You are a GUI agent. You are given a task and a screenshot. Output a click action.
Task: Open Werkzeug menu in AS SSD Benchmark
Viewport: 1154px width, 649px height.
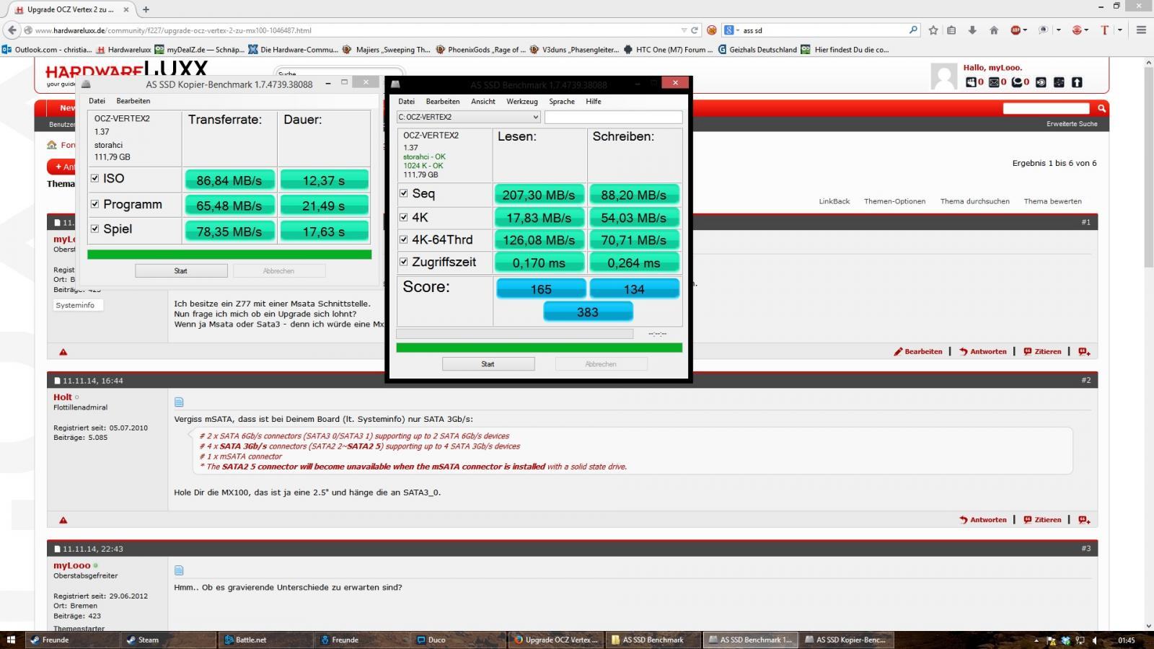522,102
